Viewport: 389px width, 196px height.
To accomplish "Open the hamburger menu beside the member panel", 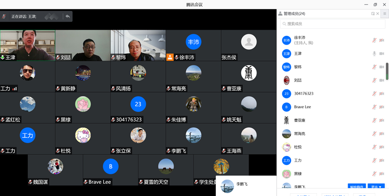I will click(x=384, y=14).
